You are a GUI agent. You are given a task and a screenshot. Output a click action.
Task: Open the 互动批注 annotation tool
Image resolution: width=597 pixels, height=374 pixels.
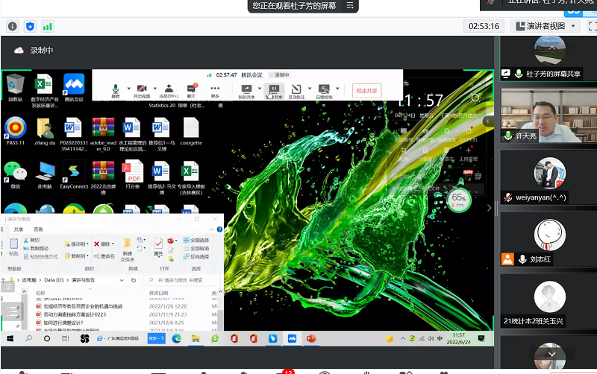tap(296, 91)
